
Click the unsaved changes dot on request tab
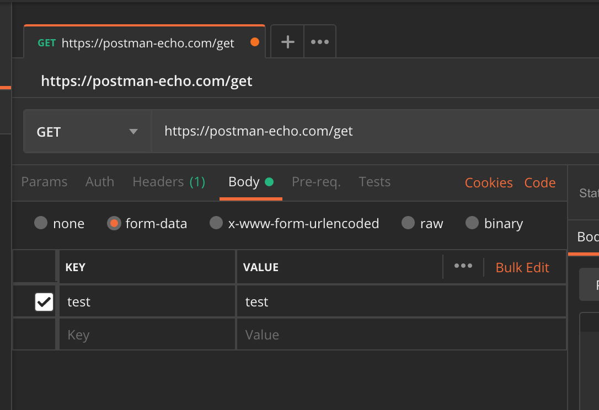coord(254,41)
